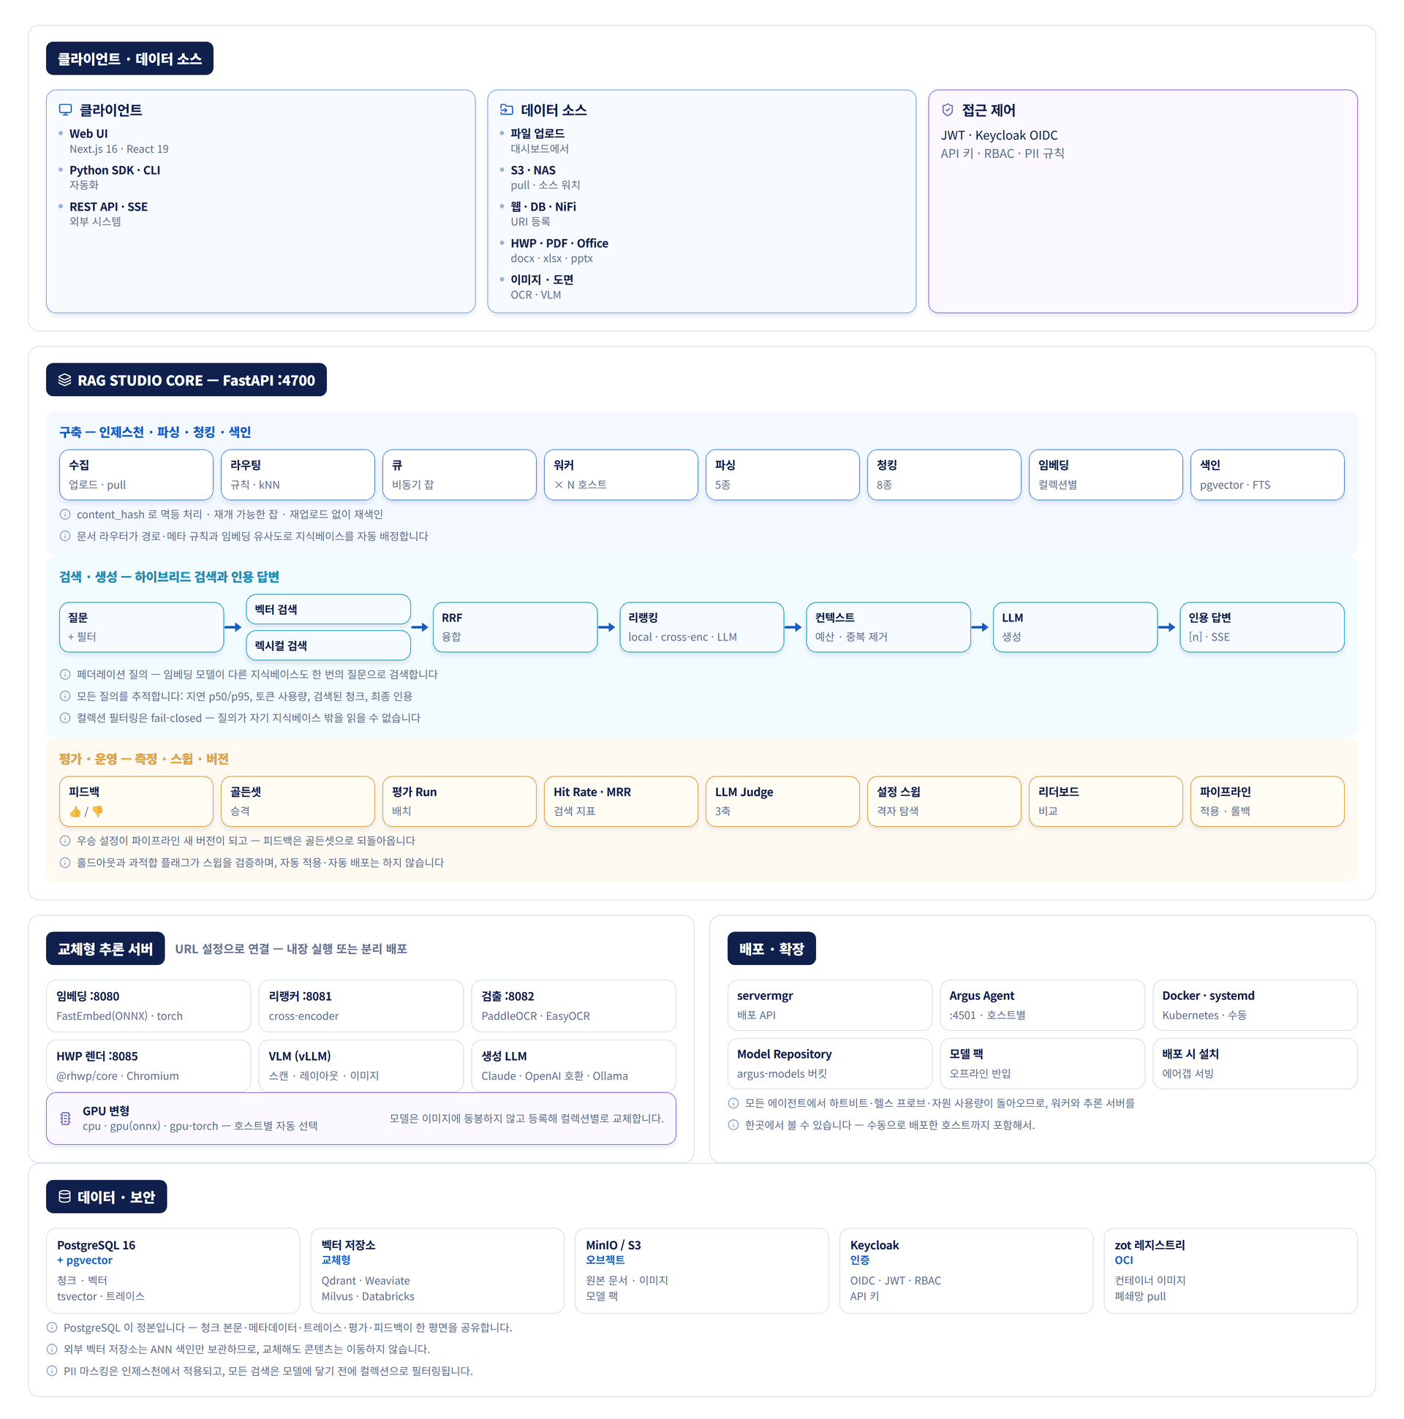The image size is (1404, 1419).
Task: Click the info icon beside the 외부 벡터 저장소 note
Action: coord(51,1350)
